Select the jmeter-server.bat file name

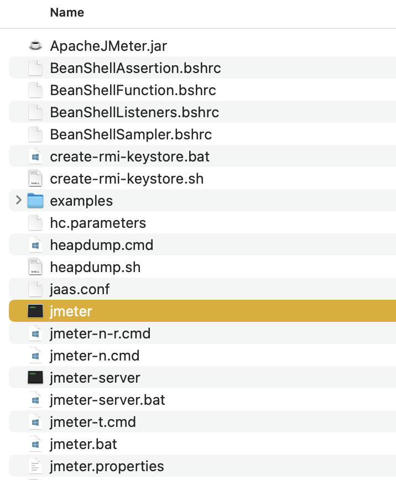(x=107, y=400)
